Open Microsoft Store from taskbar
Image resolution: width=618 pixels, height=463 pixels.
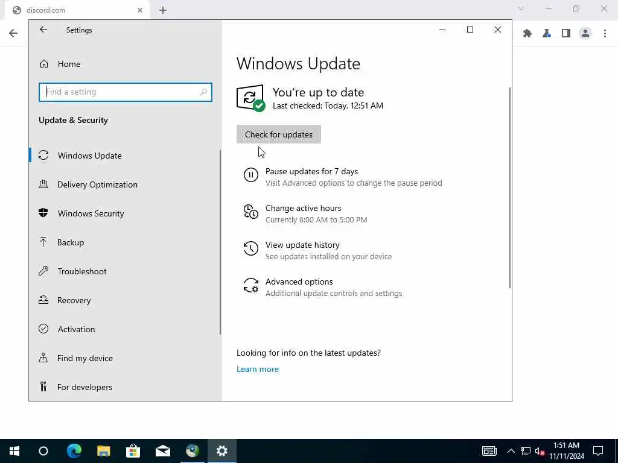click(x=133, y=451)
